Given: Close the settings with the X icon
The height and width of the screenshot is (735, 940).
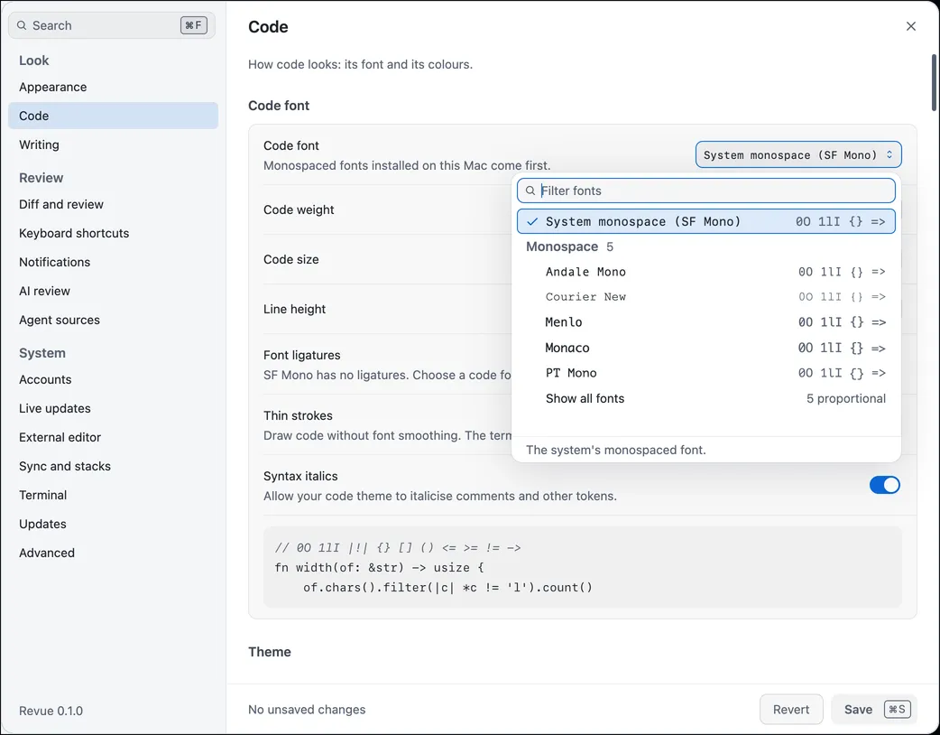Looking at the screenshot, I should click(910, 26).
